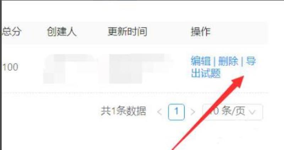The height and width of the screenshot is (150, 284).
Task: Click the red arrow annotation tip
Action: [x=243, y=77]
